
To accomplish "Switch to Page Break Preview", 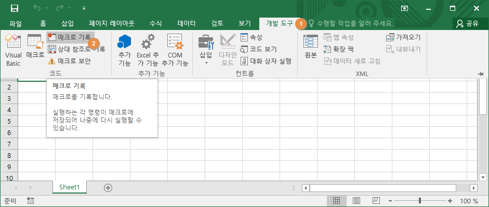I will coord(376,201).
